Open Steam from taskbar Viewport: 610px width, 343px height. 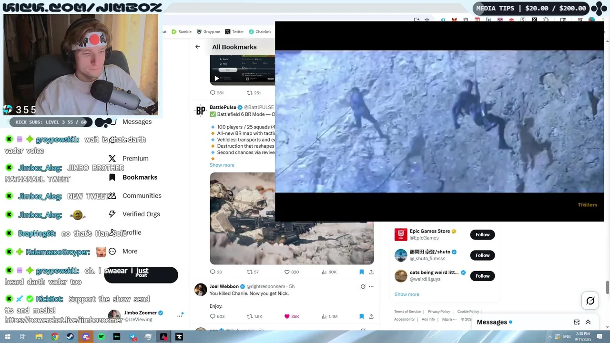[x=70, y=337]
